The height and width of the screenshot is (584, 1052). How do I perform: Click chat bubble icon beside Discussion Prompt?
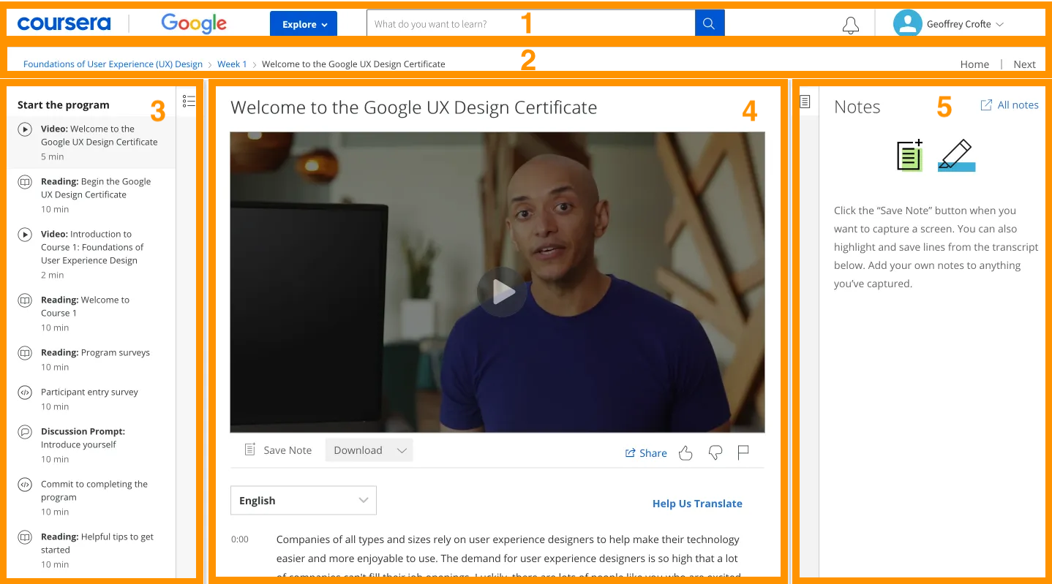[25, 432]
